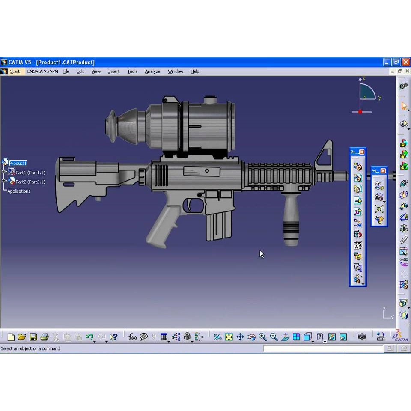Click the Undo arrow icon
The image size is (411, 411).
coord(89,337)
